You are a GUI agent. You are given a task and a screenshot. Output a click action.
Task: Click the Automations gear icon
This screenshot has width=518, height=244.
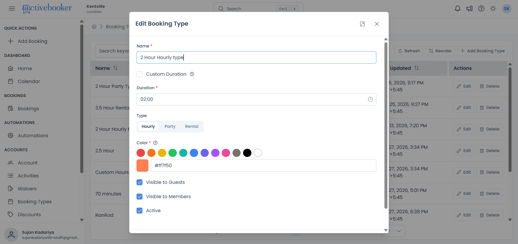coord(11,135)
